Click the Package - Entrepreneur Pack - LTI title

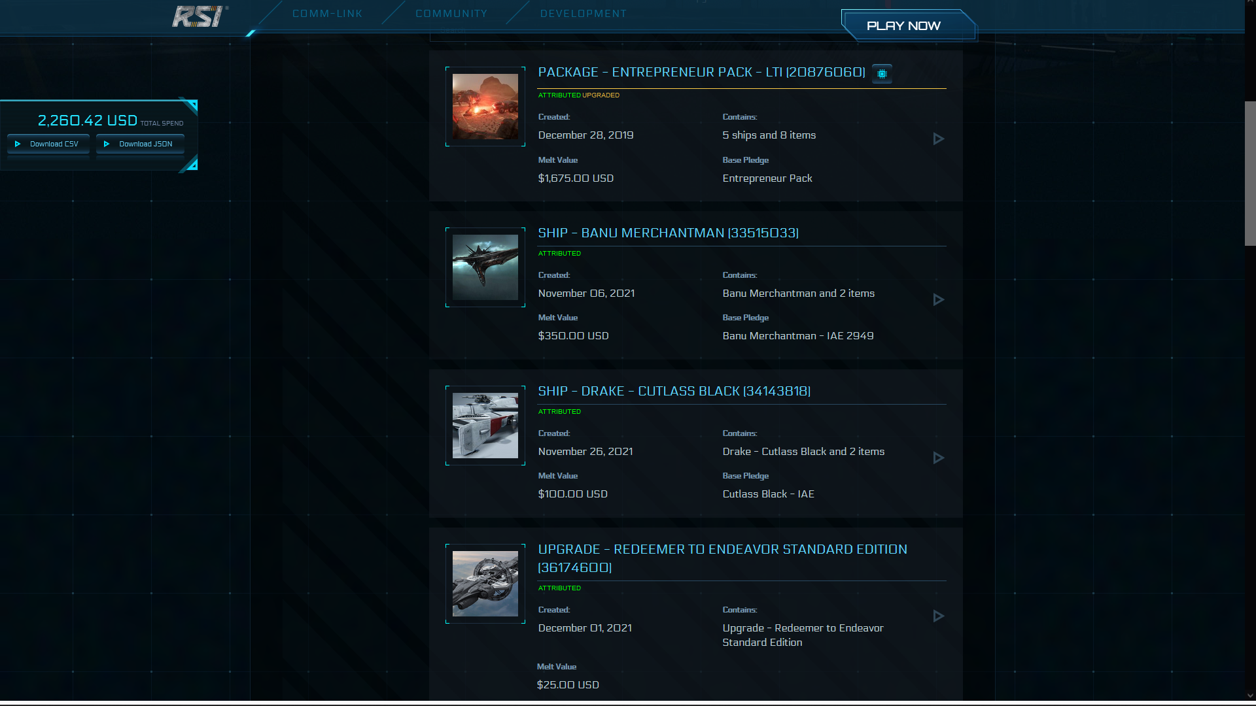(x=701, y=72)
